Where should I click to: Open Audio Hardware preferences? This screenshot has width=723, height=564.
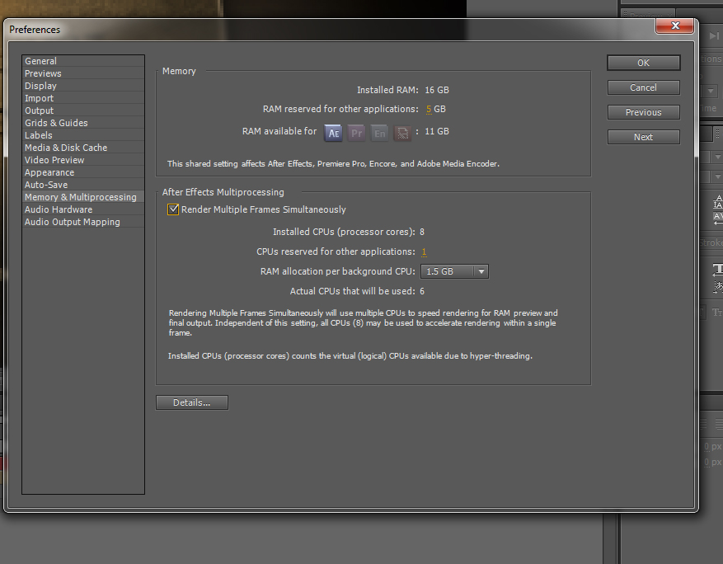click(83, 209)
